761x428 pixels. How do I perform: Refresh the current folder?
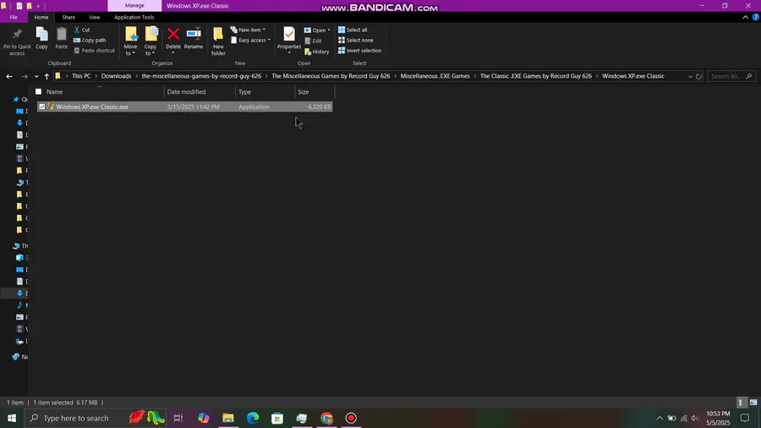[699, 76]
